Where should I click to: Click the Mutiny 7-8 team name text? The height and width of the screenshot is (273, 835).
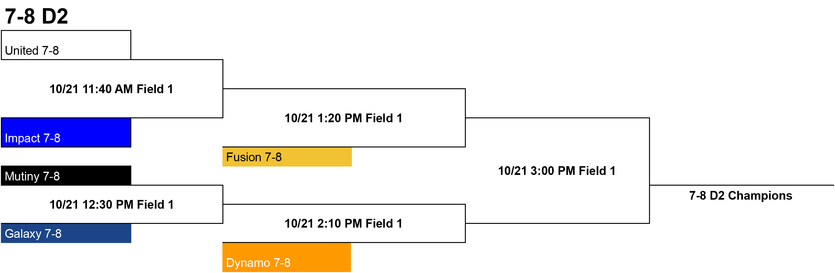tap(32, 176)
